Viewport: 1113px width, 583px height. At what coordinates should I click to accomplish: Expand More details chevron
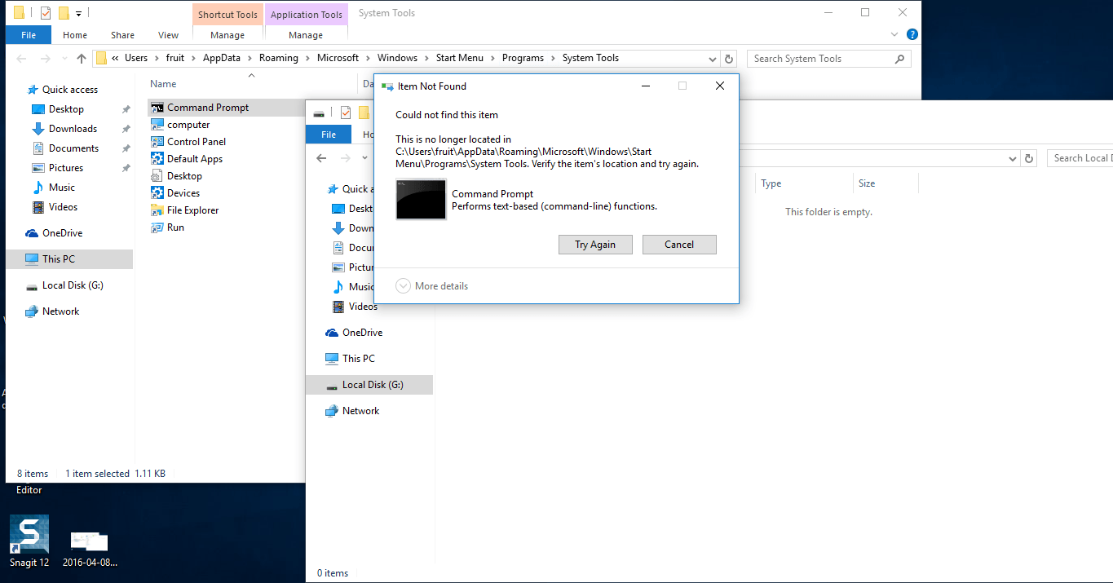point(403,286)
